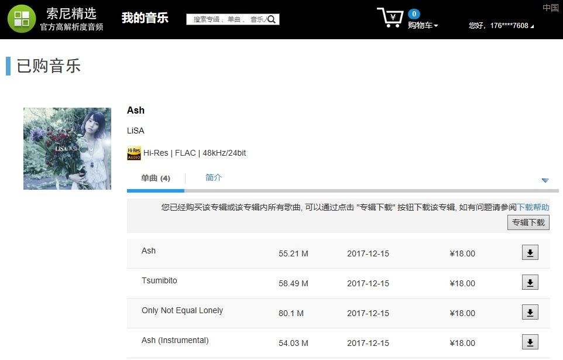
Task: Click the green Sony Select logo icon
Action: (x=22, y=19)
